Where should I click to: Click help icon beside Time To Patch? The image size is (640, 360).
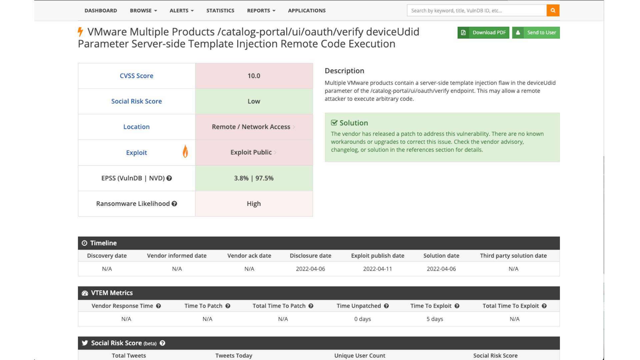(x=228, y=306)
